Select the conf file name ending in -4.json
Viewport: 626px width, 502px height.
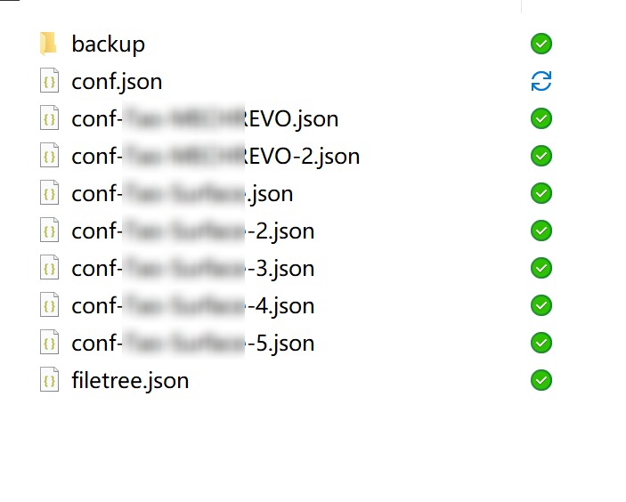pyautogui.click(x=192, y=306)
